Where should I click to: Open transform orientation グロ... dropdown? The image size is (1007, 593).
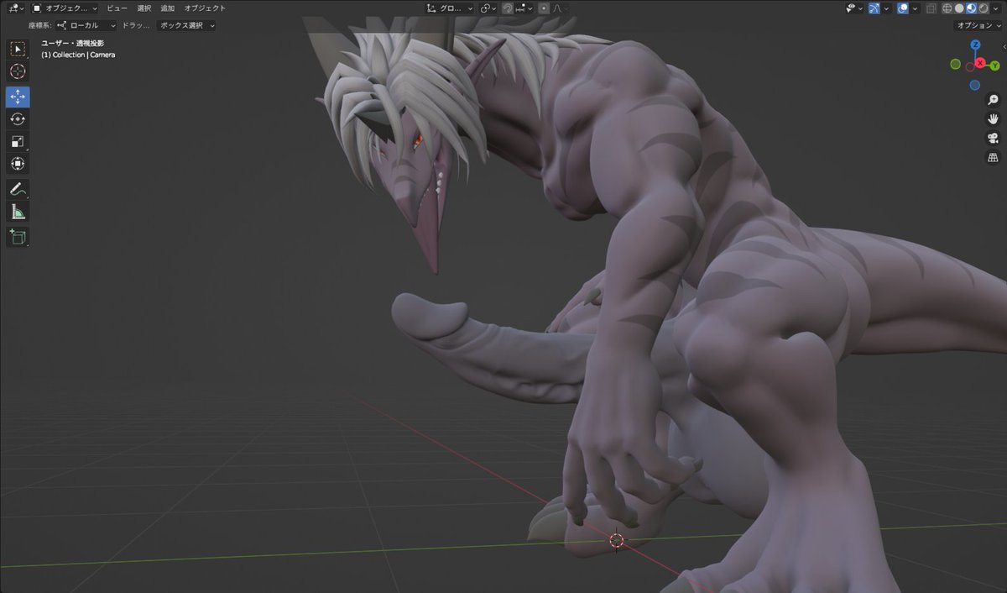449,8
